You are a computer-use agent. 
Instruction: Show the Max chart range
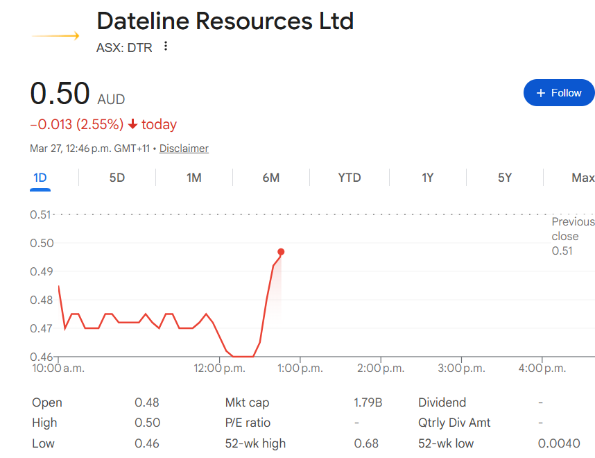[583, 178]
